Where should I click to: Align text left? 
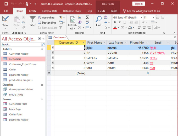pyautogui.click(x=139, y=28)
